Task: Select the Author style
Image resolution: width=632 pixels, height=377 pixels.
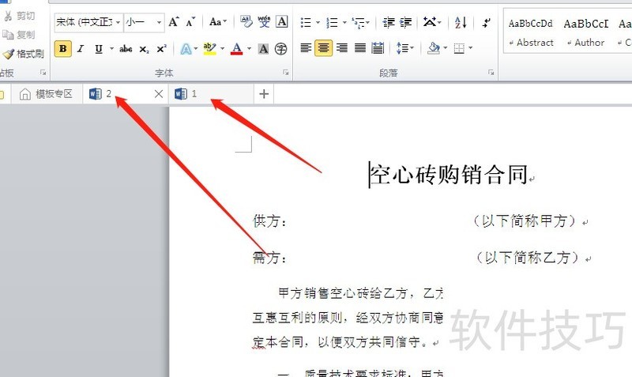Action: pyautogui.click(x=585, y=33)
